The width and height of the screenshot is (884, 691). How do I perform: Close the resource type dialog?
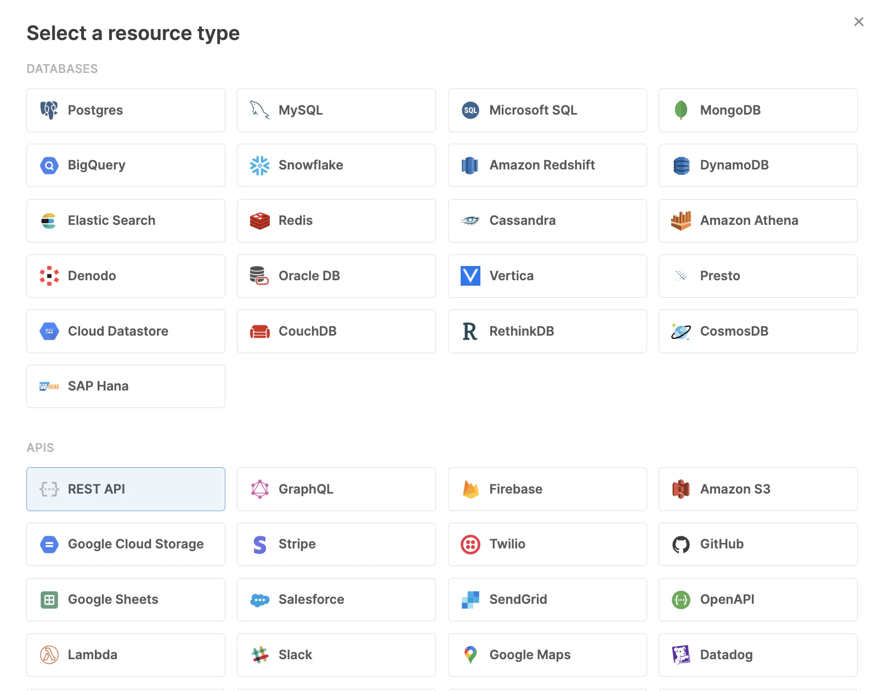pyautogui.click(x=858, y=22)
